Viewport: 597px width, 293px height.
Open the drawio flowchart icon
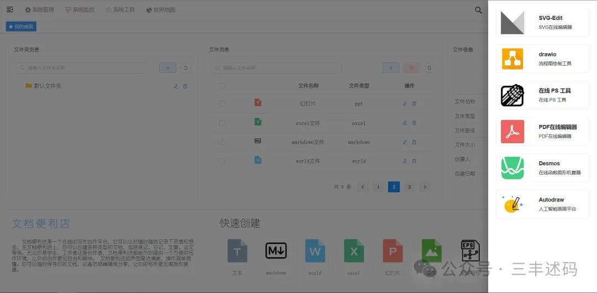point(512,59)
